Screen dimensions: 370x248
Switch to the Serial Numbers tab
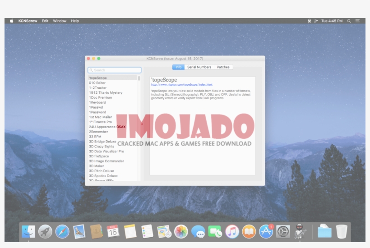point(199,67)
